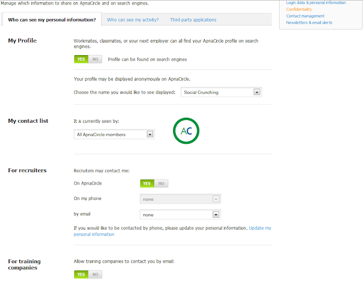Turn on recruiter contact via ApnaCircle (YES)

tap(147, 184)
